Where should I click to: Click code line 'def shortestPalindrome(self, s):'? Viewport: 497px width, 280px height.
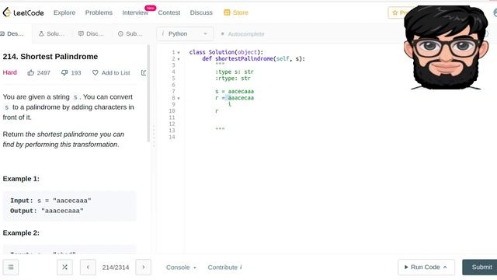coord(254,59)
